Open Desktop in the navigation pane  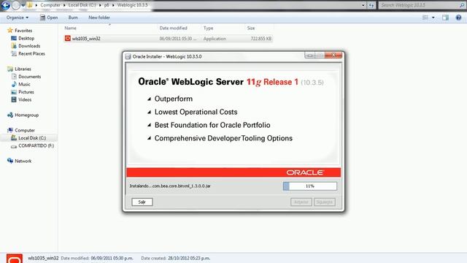tap(26, 38)
